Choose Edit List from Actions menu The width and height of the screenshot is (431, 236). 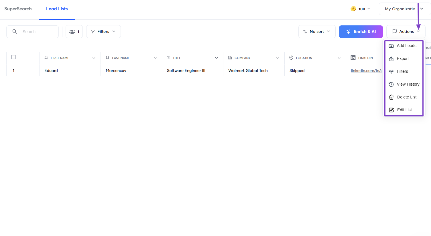(x=404, y=110)
